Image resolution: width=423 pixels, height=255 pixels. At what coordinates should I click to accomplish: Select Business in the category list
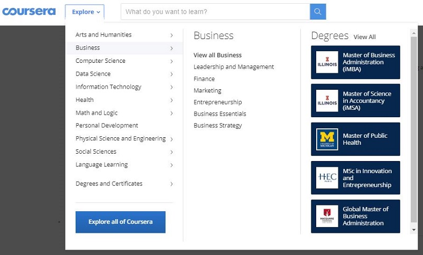pos(88,48)
